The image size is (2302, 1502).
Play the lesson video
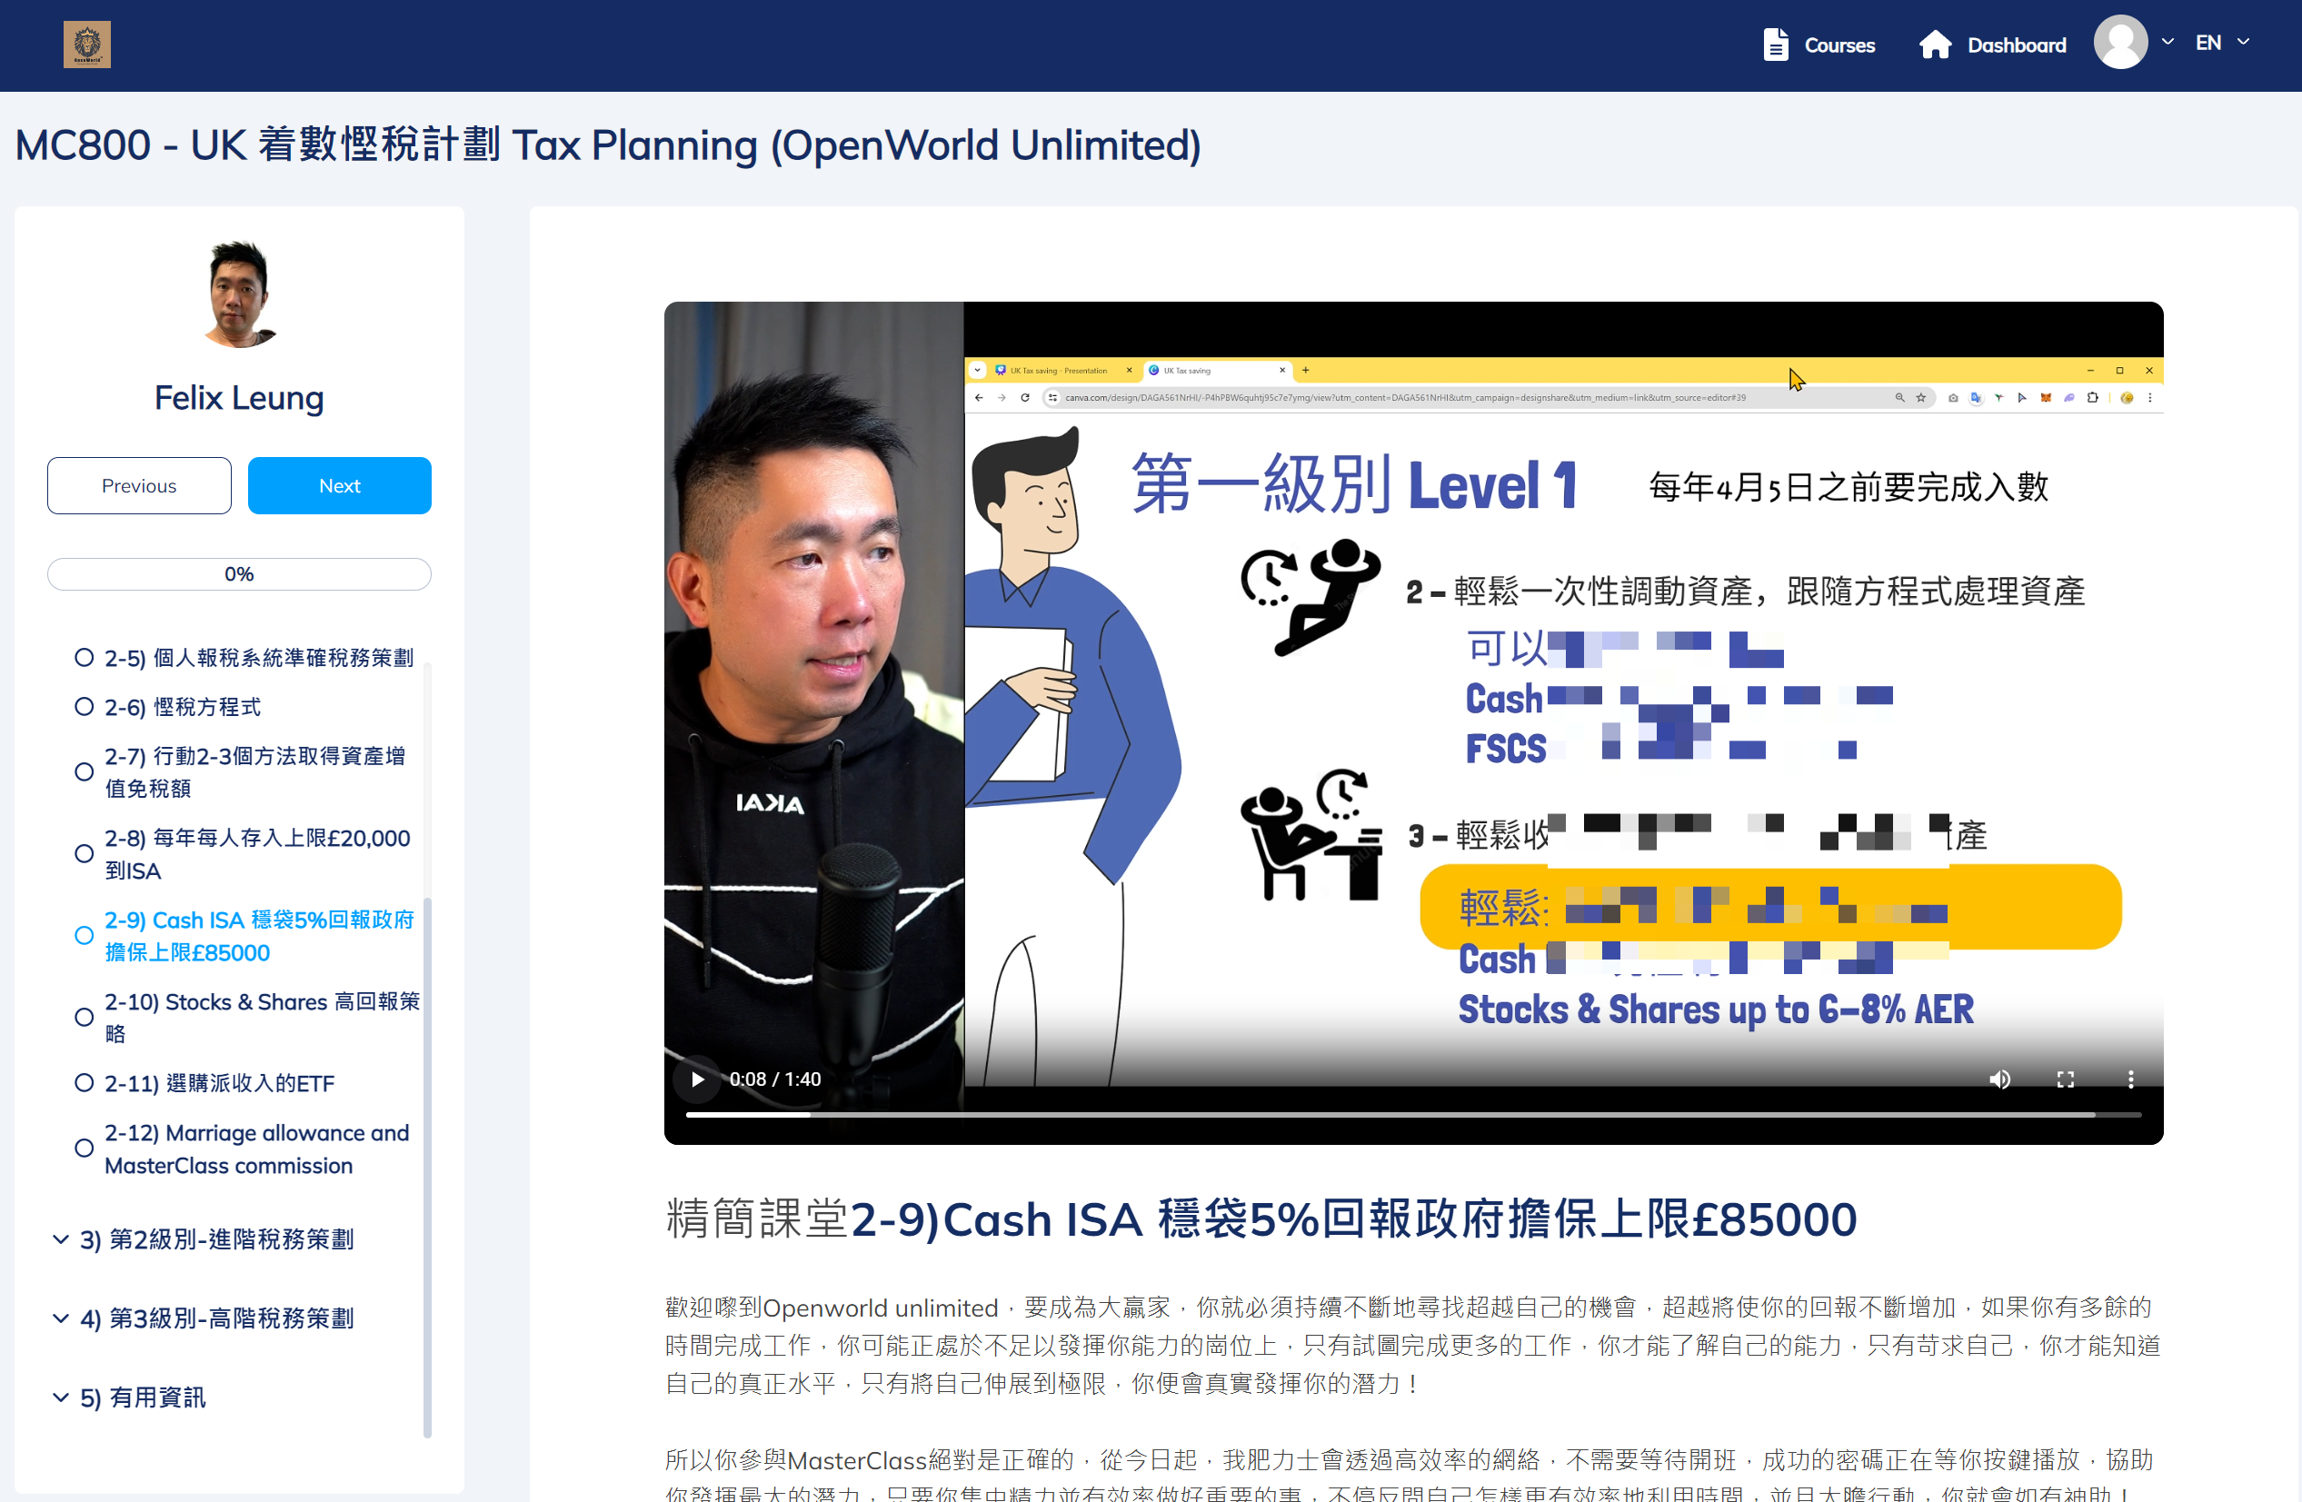point(697,1079)
